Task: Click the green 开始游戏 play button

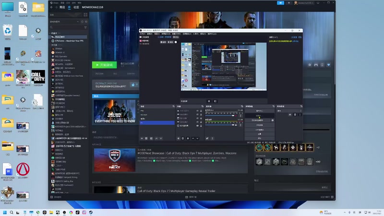Action: coord(104,65)
